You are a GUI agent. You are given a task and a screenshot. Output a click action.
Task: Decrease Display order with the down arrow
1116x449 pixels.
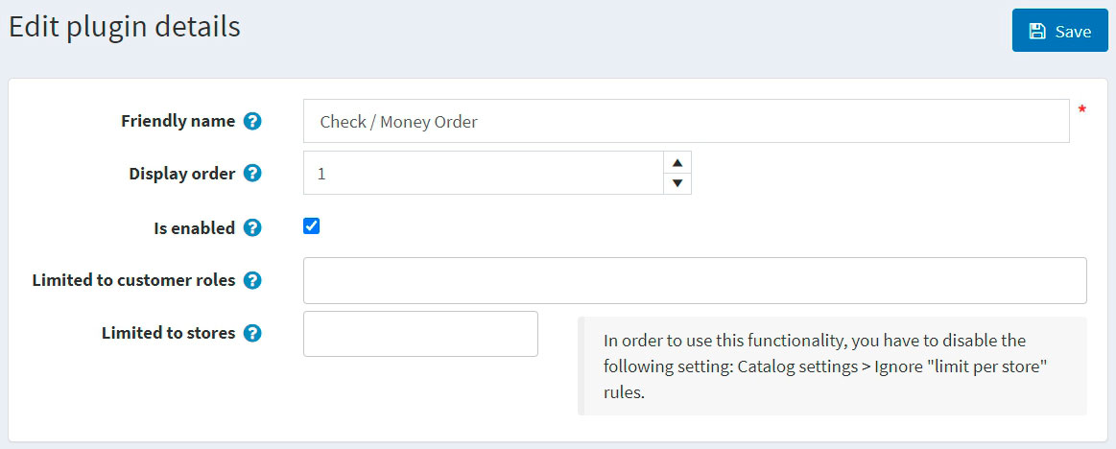pyautogui.click(x=677, y=183)
